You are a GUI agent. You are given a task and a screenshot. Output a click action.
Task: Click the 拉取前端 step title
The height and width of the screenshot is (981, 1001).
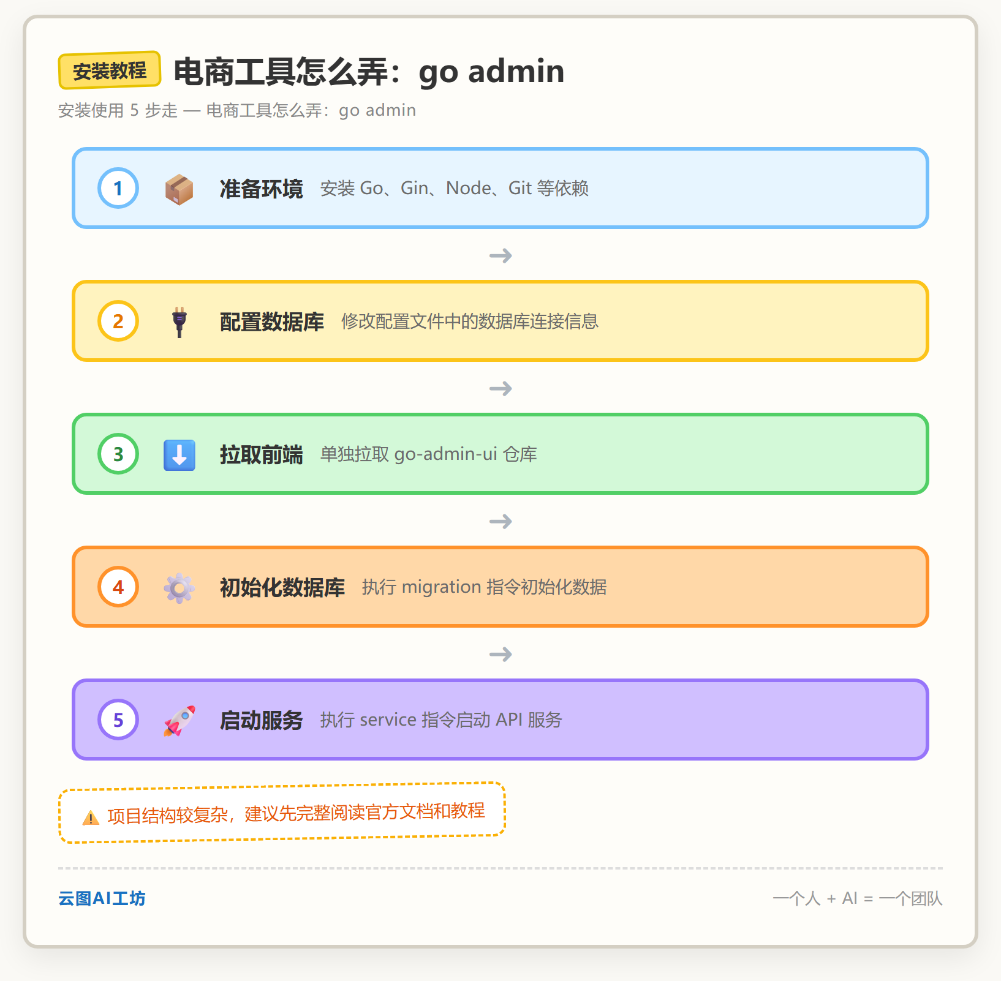[262, 454]
